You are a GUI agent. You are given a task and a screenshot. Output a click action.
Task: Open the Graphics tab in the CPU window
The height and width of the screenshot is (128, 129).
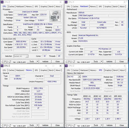[x=44, y=6]
